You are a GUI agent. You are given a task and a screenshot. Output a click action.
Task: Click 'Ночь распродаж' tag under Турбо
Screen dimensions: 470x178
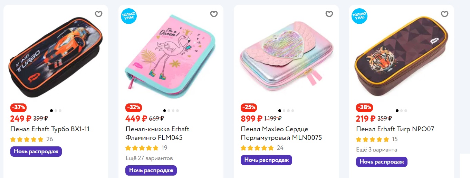36,152
